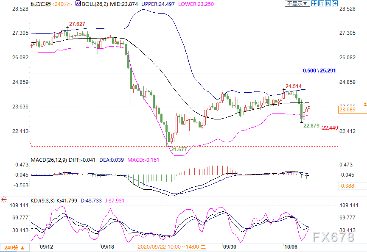Viewport: 367px width, 252px height.
Task: Click the 09/18 date label
Action: pyautogui.click(x=107, y=247)
